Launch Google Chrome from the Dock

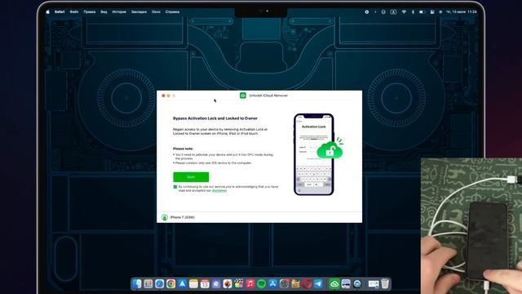170,284
